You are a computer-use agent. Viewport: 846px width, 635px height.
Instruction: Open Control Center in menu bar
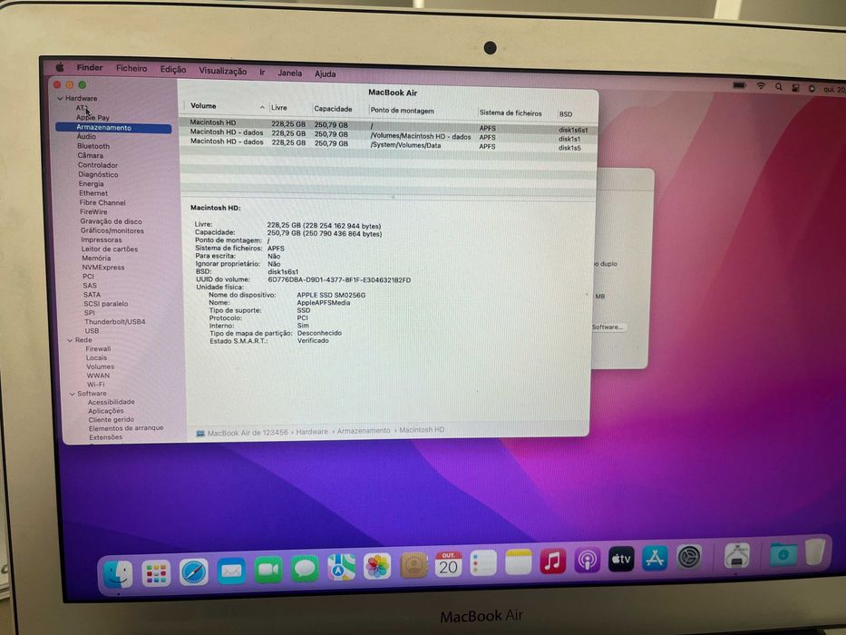(x=795, y=87)
